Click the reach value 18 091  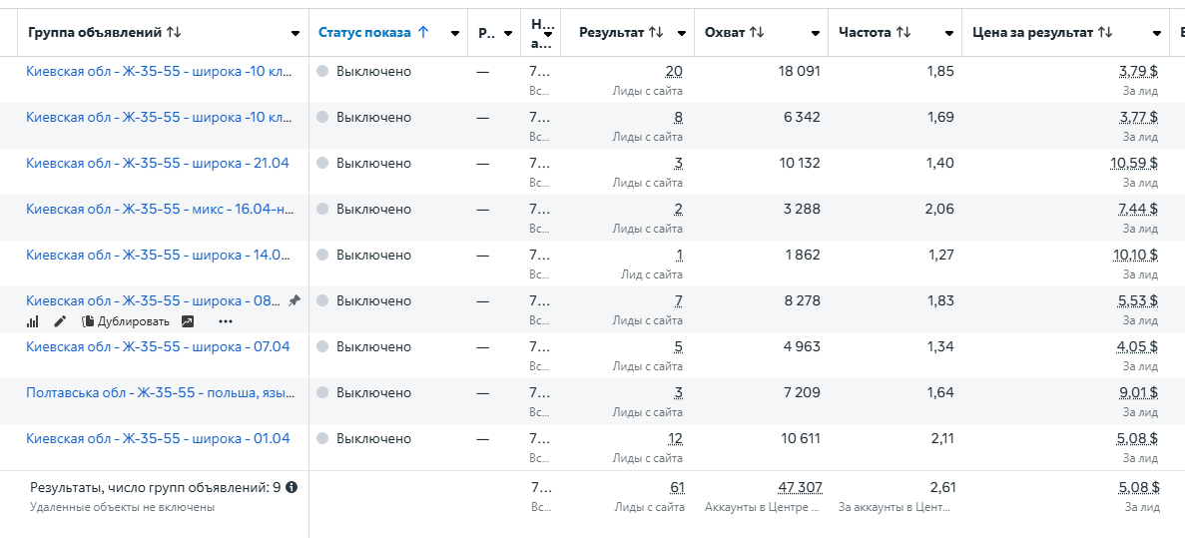[x=799, y=72]
